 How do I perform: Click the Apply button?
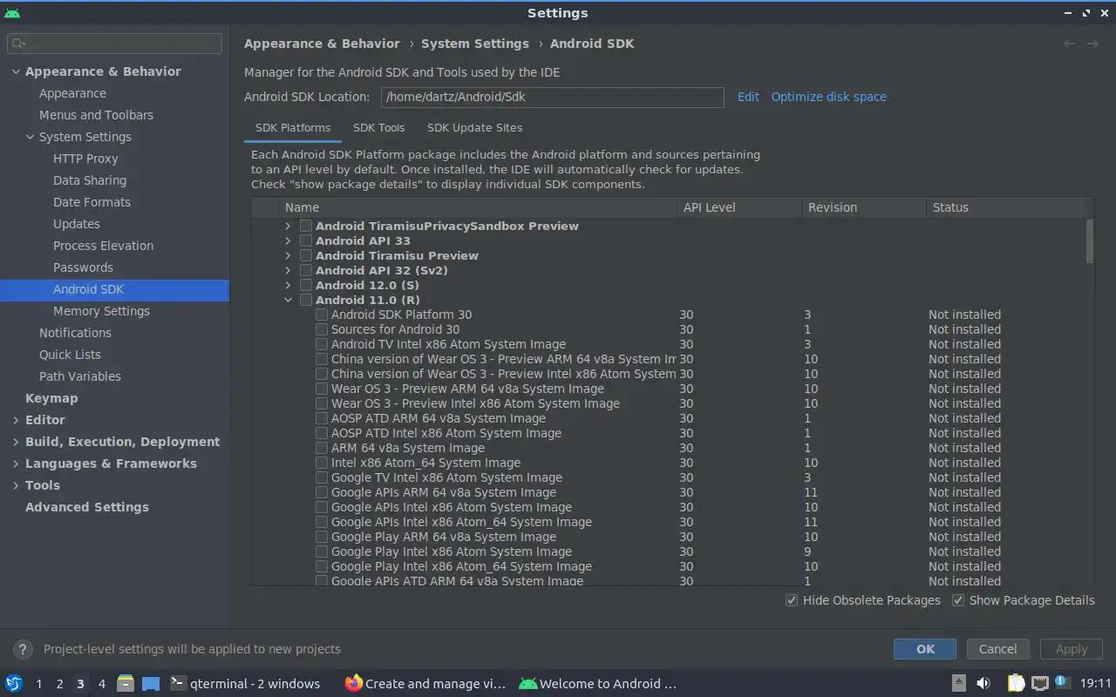(x=1072, y=649)
